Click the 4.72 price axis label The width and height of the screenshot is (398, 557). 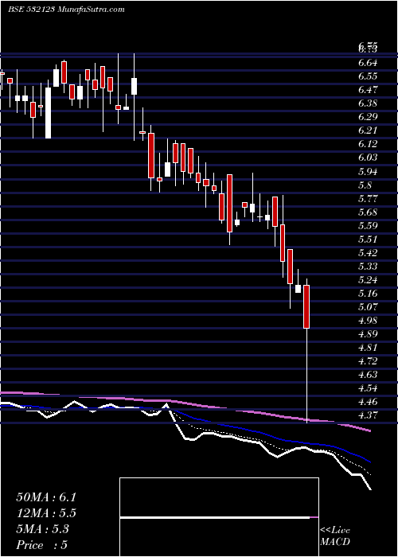tap(368, 361)
